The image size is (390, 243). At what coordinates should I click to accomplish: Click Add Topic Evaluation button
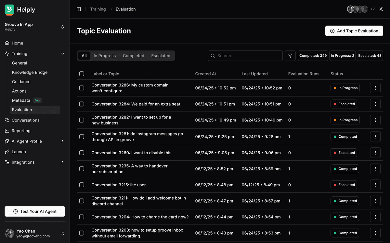(x=354, y=31)
